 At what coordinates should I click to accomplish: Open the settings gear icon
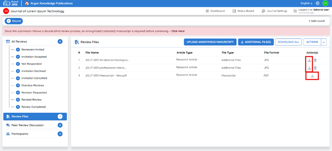coord(318,3)
